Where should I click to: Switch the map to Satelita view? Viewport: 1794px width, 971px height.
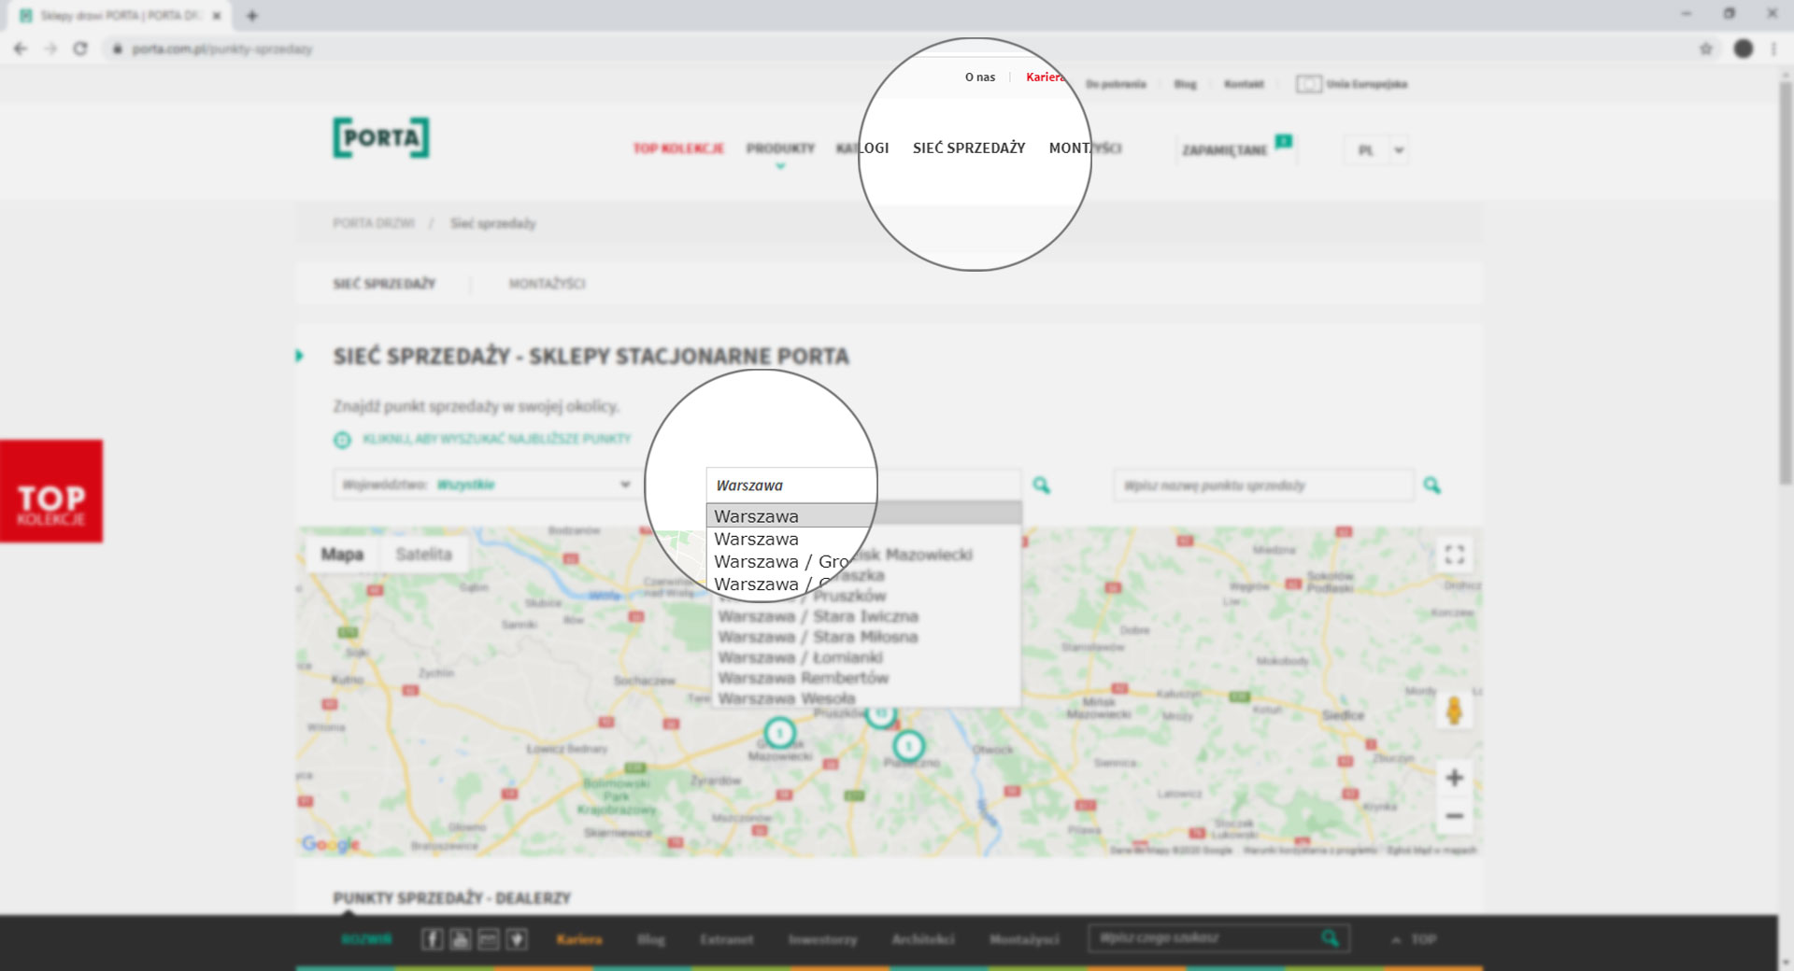click(423, 555)
